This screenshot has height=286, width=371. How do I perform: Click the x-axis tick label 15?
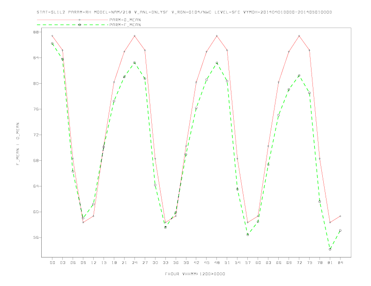point(104,263)
